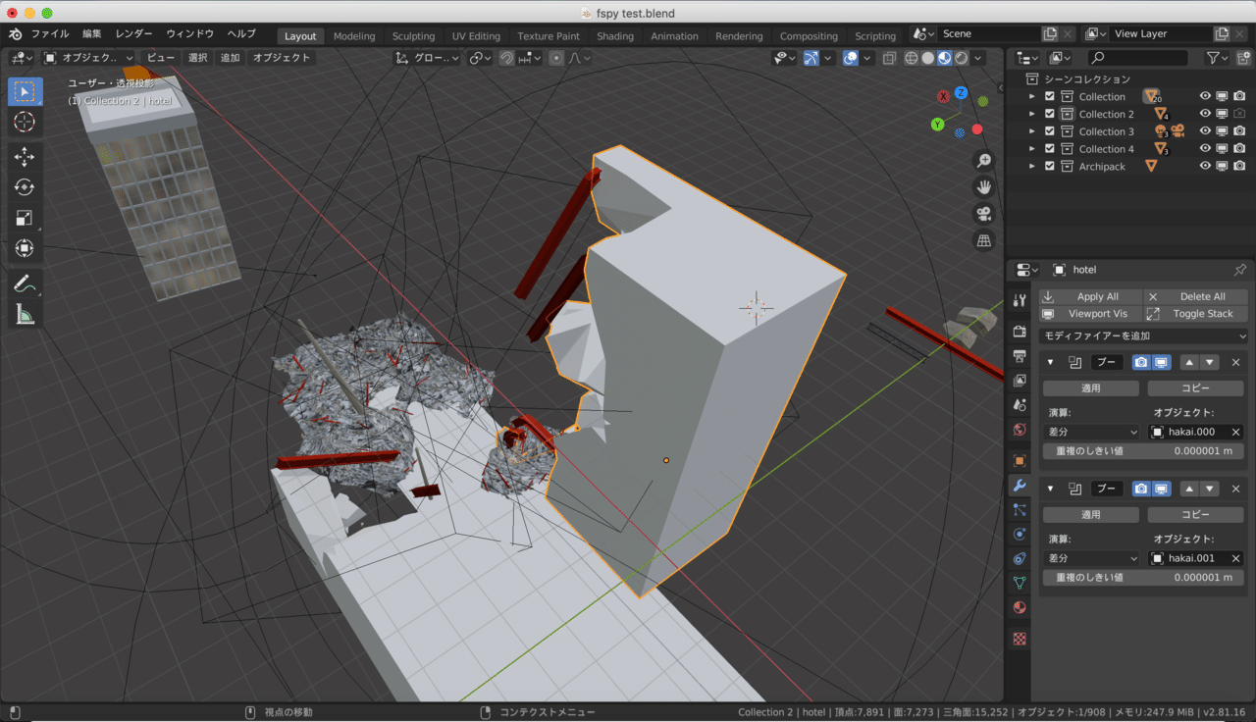1256x722 pixels.
Task: Collapse the first Boolean modifier panel
Action: click(x=1051, y=362)
